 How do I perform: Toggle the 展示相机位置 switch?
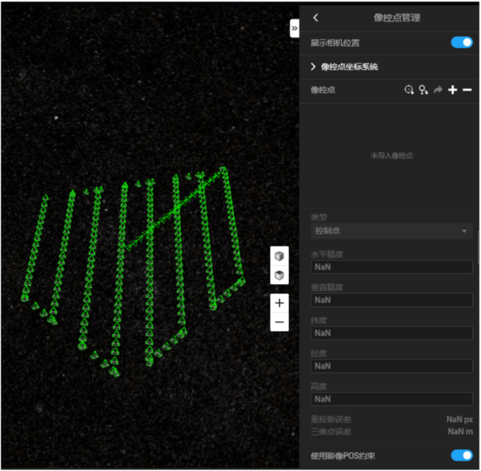coord(461,43)
